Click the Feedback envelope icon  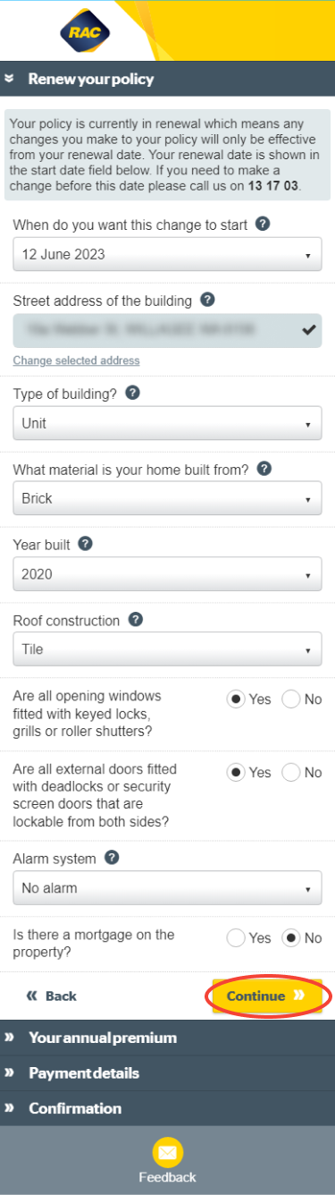click(x=167, y=1151)
